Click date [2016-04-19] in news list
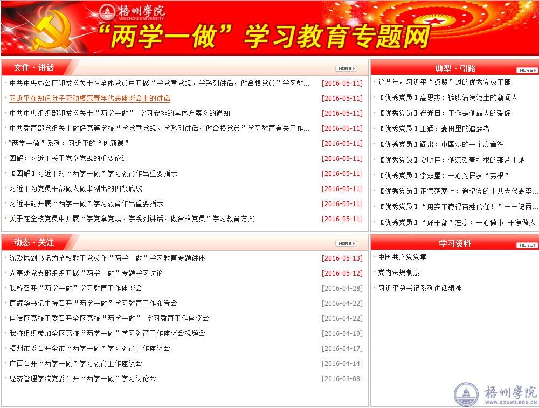Viewport: 539px width, 408px height. (x=342, y=334)
